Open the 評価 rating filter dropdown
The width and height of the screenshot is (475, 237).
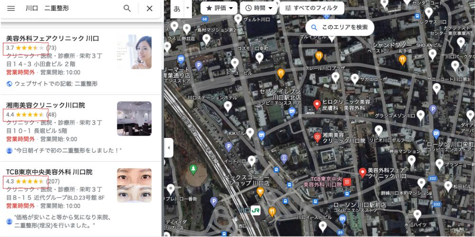[218, 8]
